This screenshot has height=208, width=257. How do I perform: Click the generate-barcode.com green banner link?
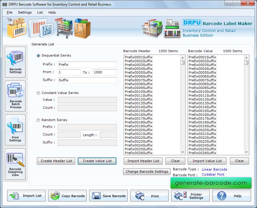(211, 183)
